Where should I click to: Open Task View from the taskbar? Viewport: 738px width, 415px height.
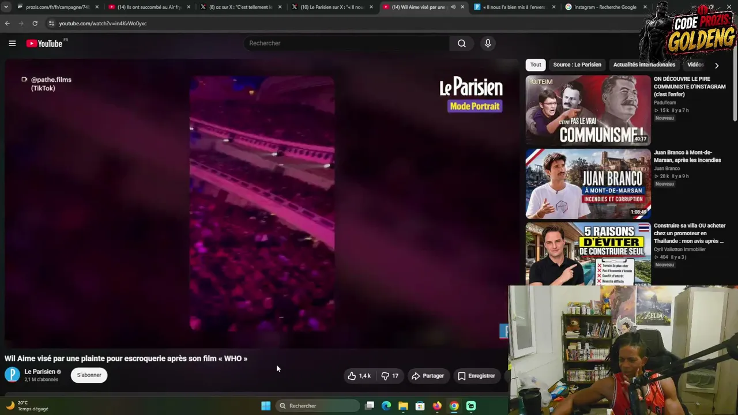point(370,406)
